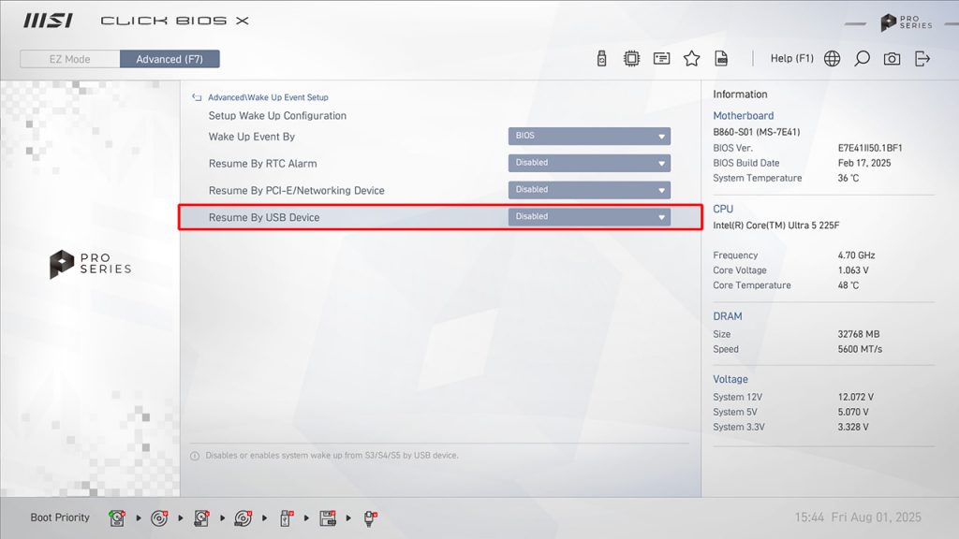The width and height of the screenshot is (959, 539).
Task: Select the floppy disk boot device icon
Action: click(x=328, y=518)
